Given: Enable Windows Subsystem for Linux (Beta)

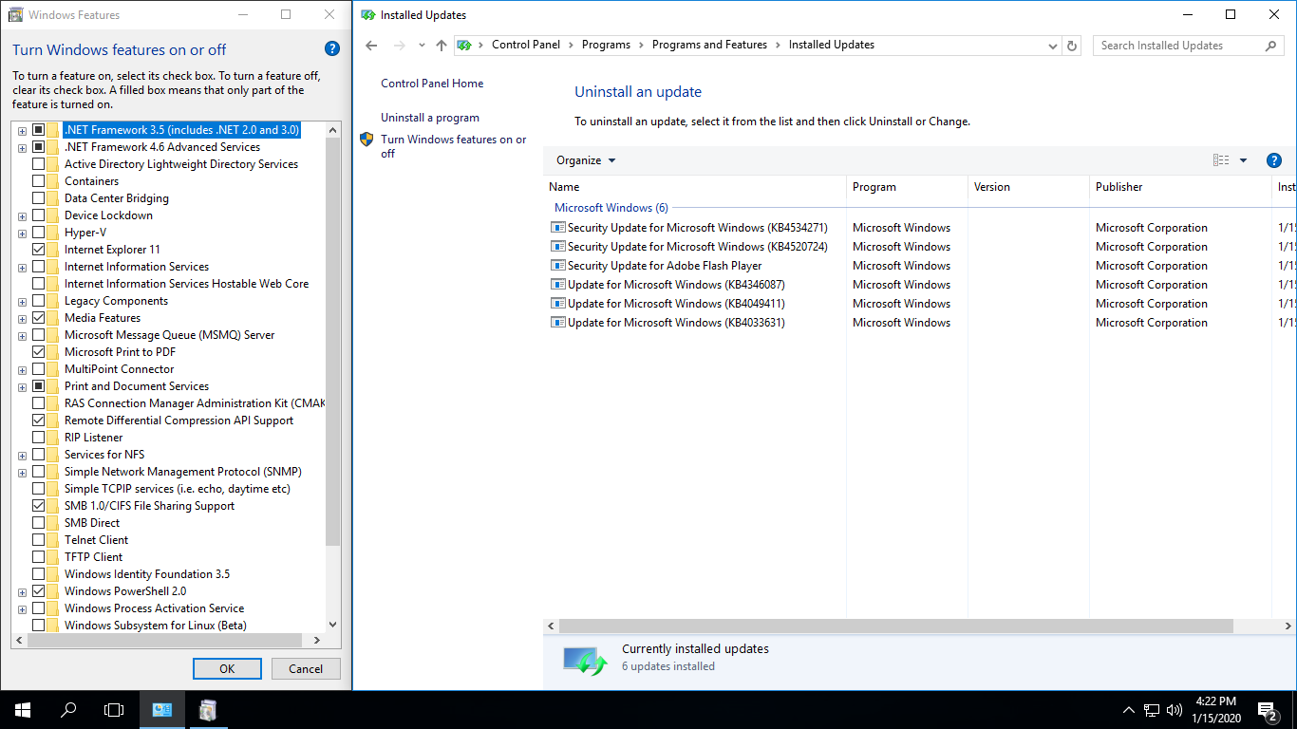Looking at the screenshot, I should click(x=39, y=626).
